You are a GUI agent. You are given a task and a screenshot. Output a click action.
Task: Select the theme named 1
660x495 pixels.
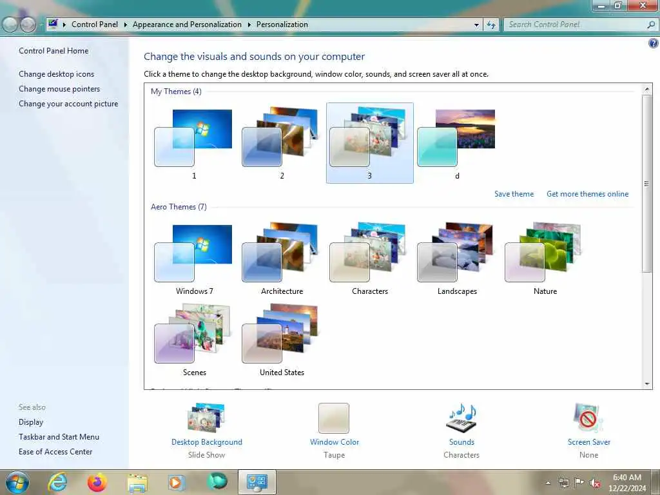tap(194, 144)
